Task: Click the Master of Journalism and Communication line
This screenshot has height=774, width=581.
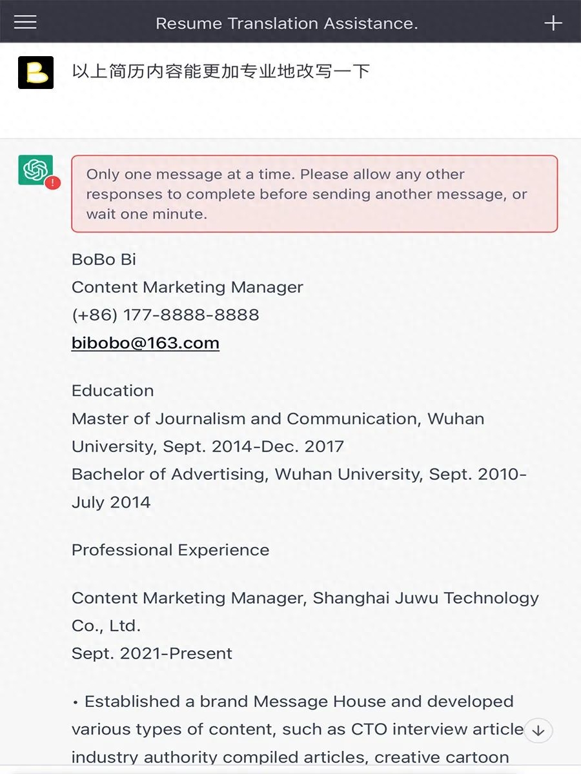Action: tap(278, 419)
